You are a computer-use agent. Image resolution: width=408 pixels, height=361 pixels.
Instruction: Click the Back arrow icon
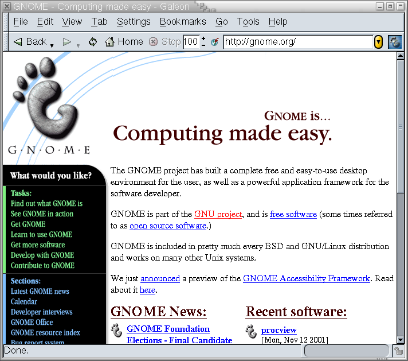[18, 42]
